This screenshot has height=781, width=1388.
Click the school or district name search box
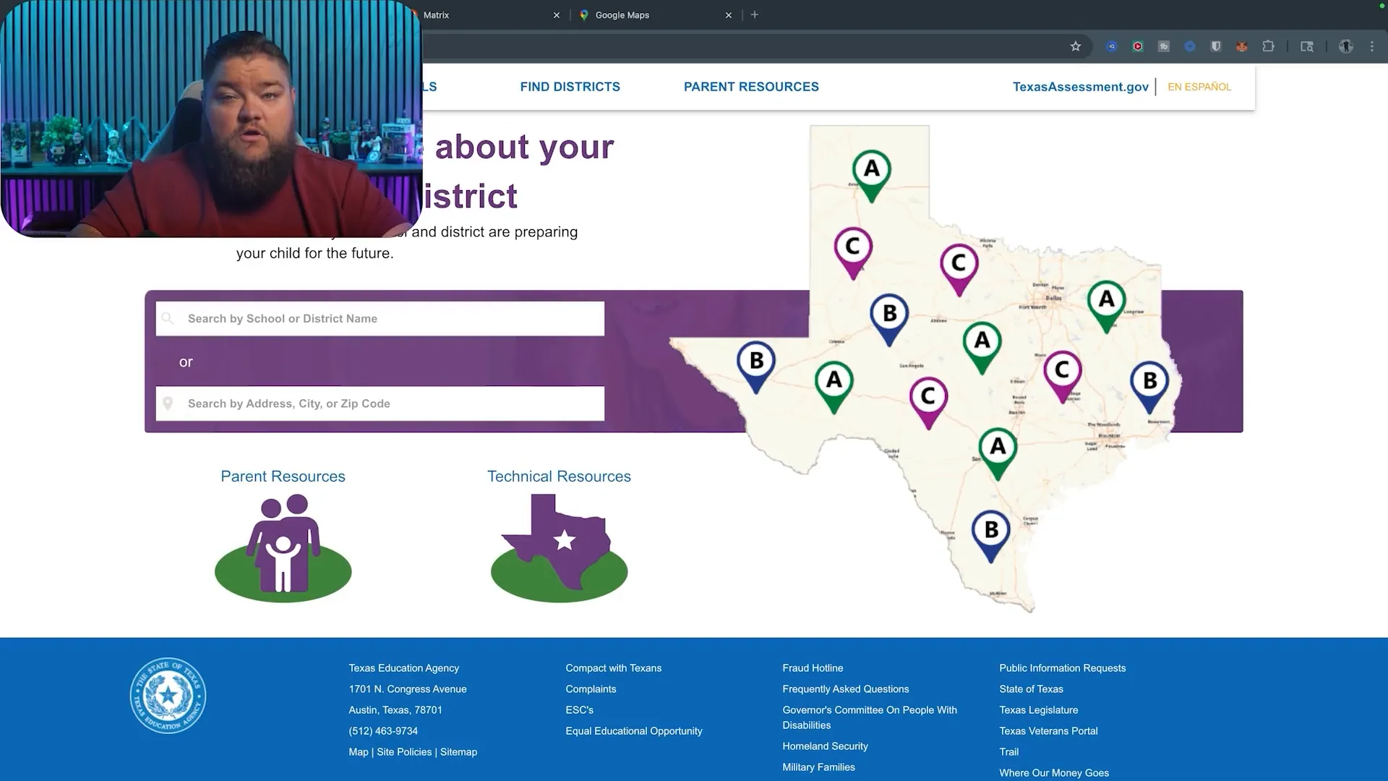(380, 319)
